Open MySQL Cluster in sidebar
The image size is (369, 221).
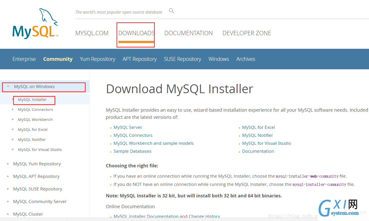click(28, 214)
